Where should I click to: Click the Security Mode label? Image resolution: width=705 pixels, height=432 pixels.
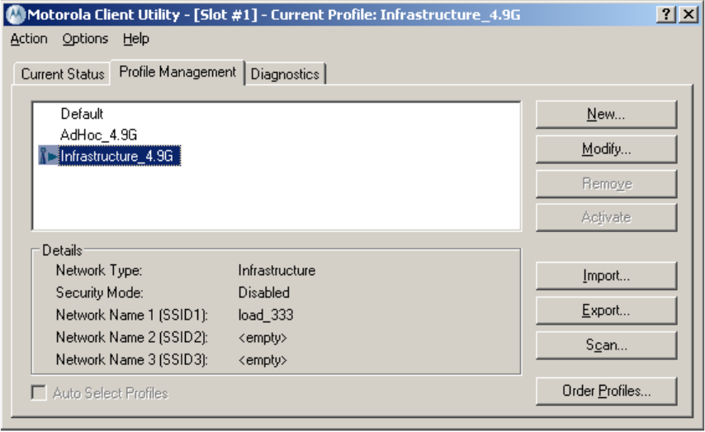[99, 293]
